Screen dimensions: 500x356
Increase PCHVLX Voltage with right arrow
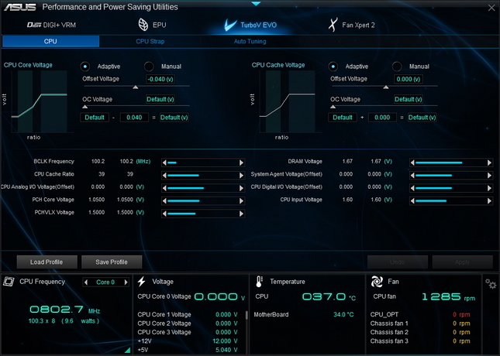tap(241, 214)
